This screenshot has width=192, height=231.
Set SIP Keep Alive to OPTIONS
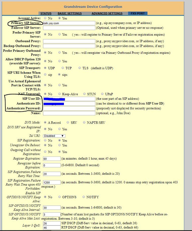(60, 197)
